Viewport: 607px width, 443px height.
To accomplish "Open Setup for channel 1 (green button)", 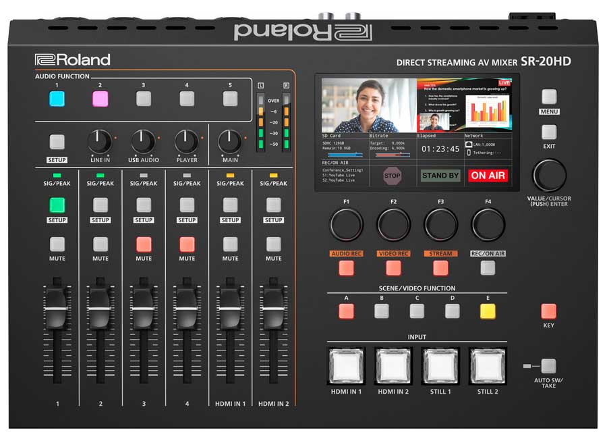I will [x=57, y=205].
